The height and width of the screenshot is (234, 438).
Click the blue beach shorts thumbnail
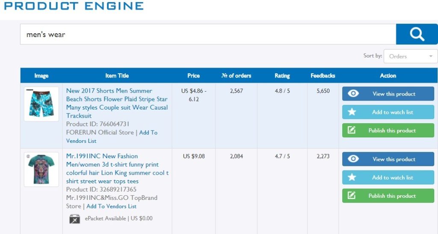tap(41, 104)
